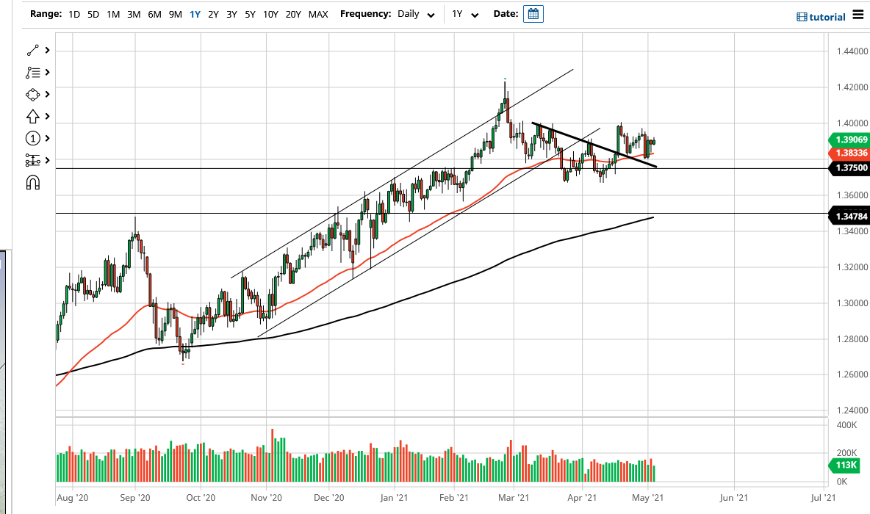
Task: Set range to 1M
Action: click(113, 15)
